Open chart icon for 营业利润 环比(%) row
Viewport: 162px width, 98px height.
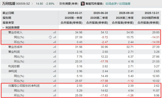(55, 62)
